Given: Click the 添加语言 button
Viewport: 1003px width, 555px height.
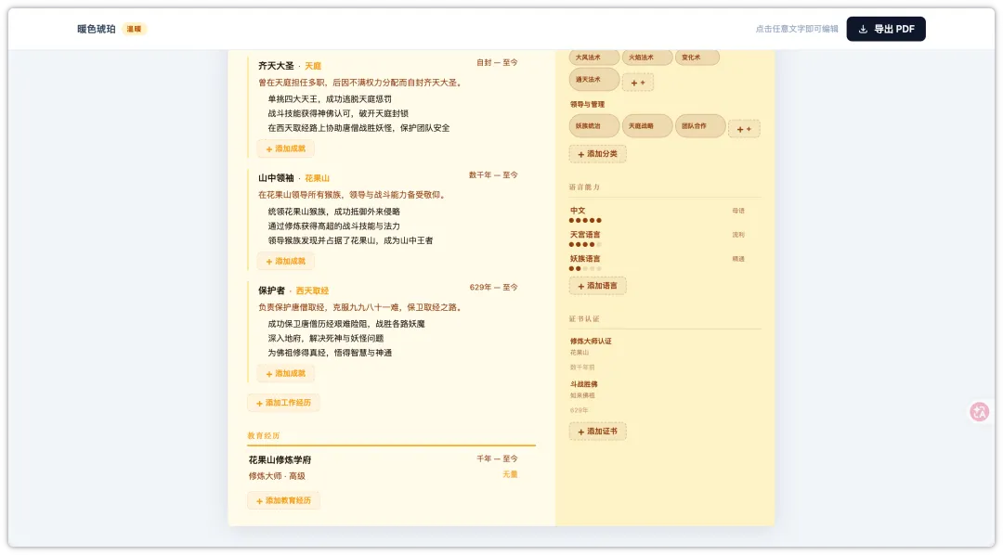Looking at the screenshot, I should [x=597, y=286].
